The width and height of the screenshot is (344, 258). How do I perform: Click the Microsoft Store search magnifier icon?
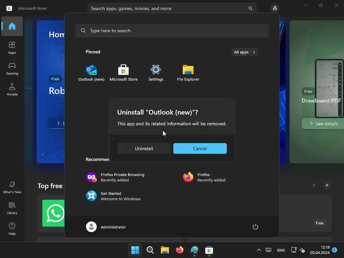tap(251, 8)
